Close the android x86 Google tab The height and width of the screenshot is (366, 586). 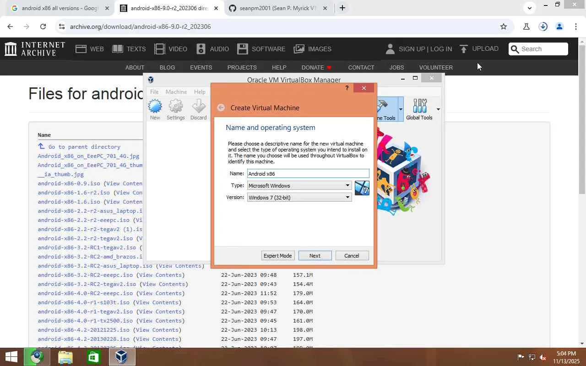(x=107, y=8)
